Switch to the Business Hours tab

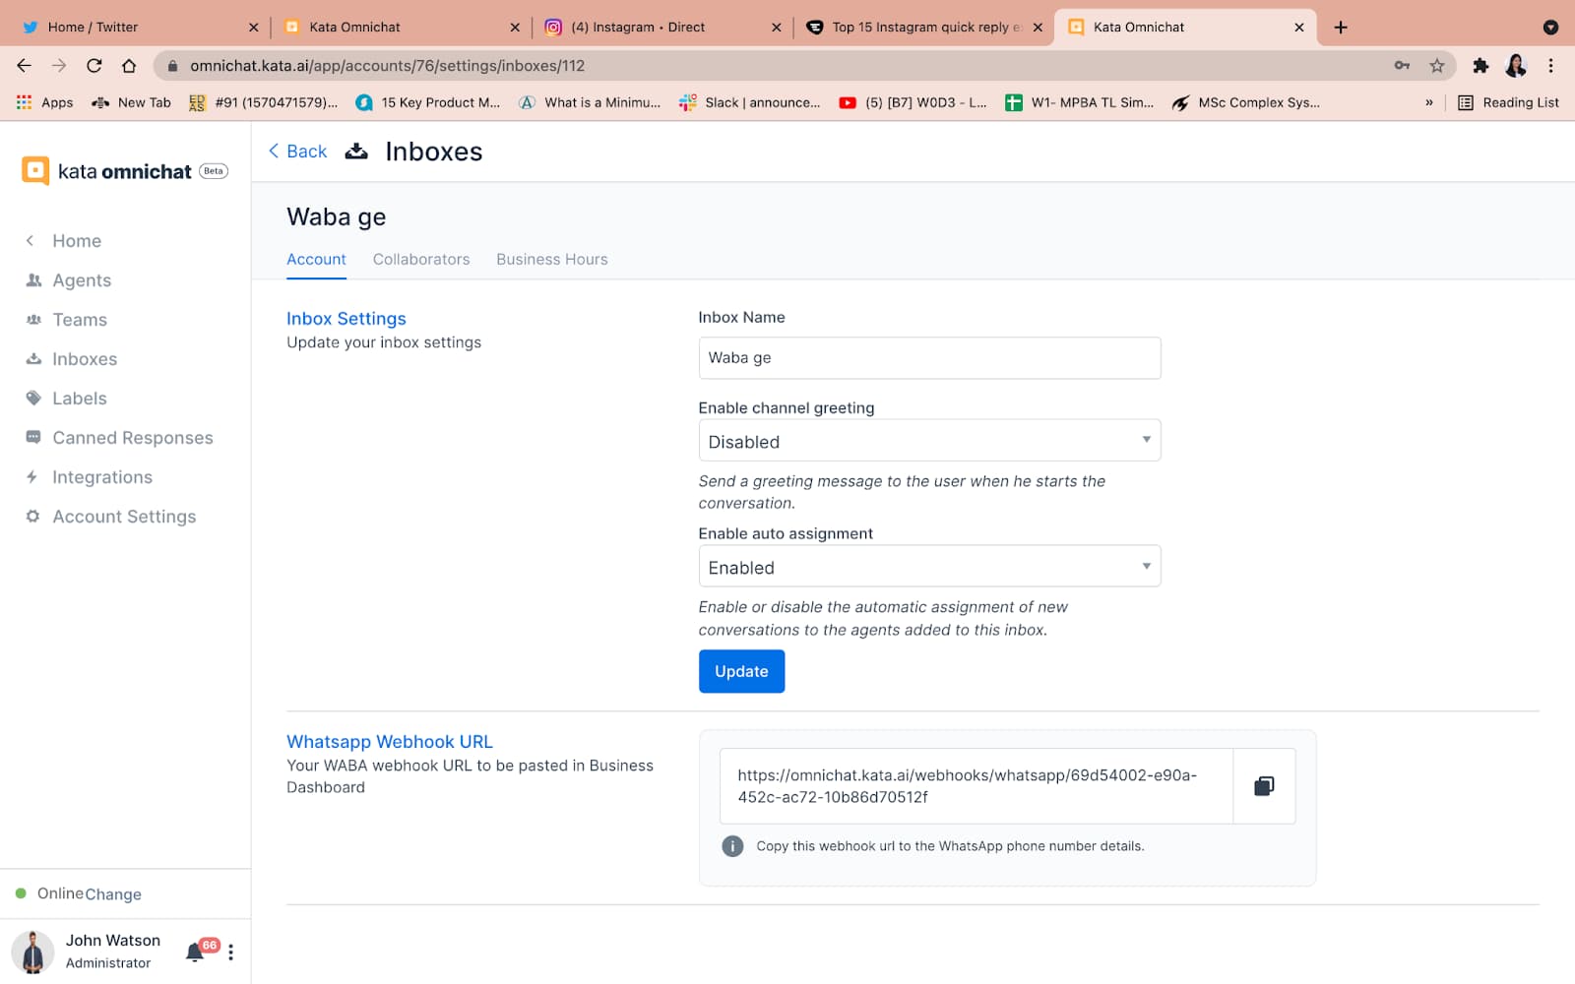pos(551,260)
